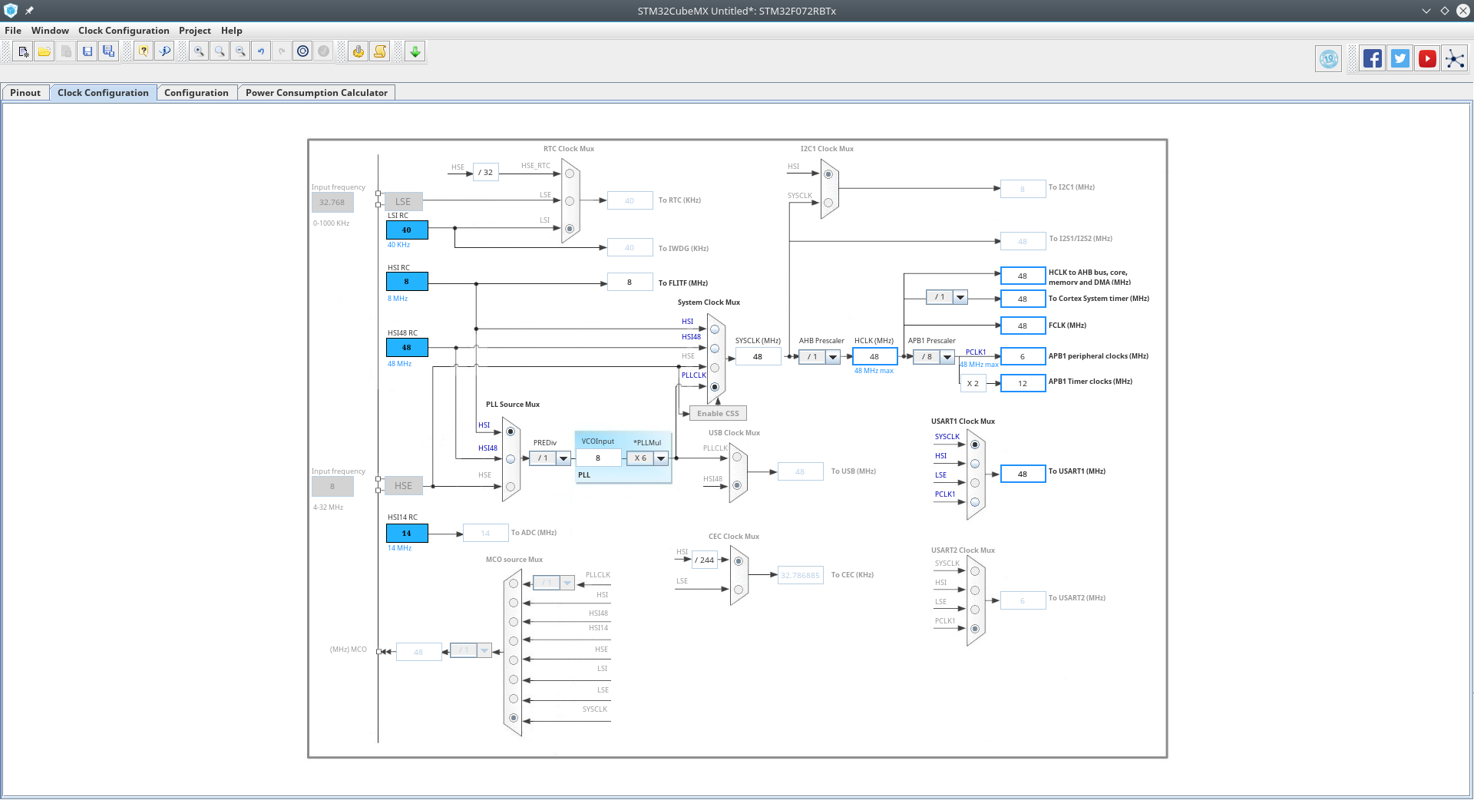
Task: Select HSI in USART1 Clock Mux
Action: coord(975,464)
